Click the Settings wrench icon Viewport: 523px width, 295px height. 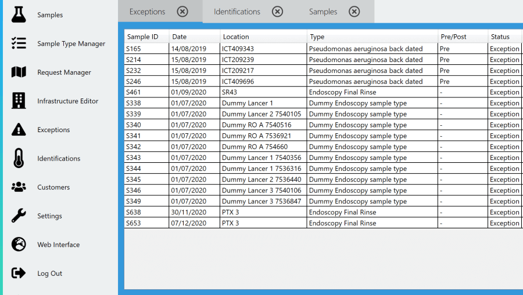click(x=19, y=216)
